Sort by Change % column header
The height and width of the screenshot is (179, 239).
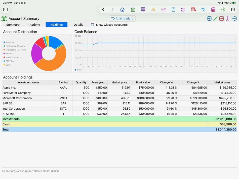coord(167,82)
